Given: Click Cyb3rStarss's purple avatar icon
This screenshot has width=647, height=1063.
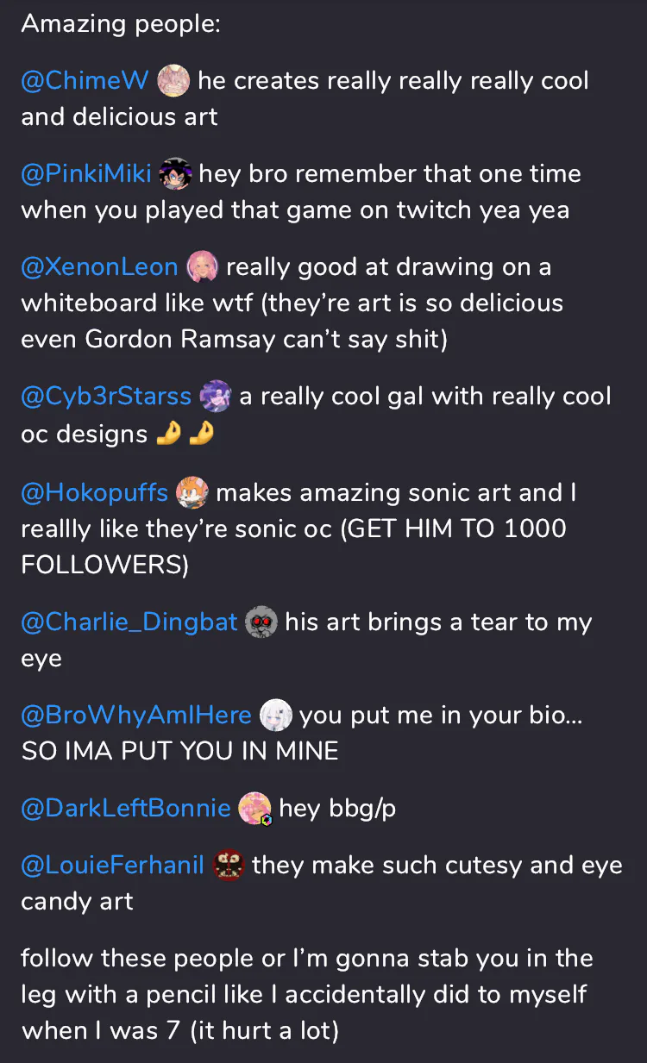Looking at the screenshot, I should point(215,397).
